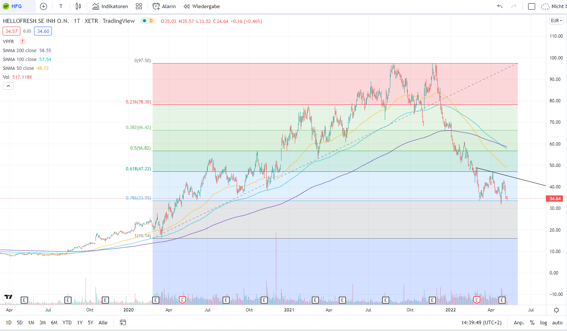Open the cloud save layout menu

pos(554,6)
